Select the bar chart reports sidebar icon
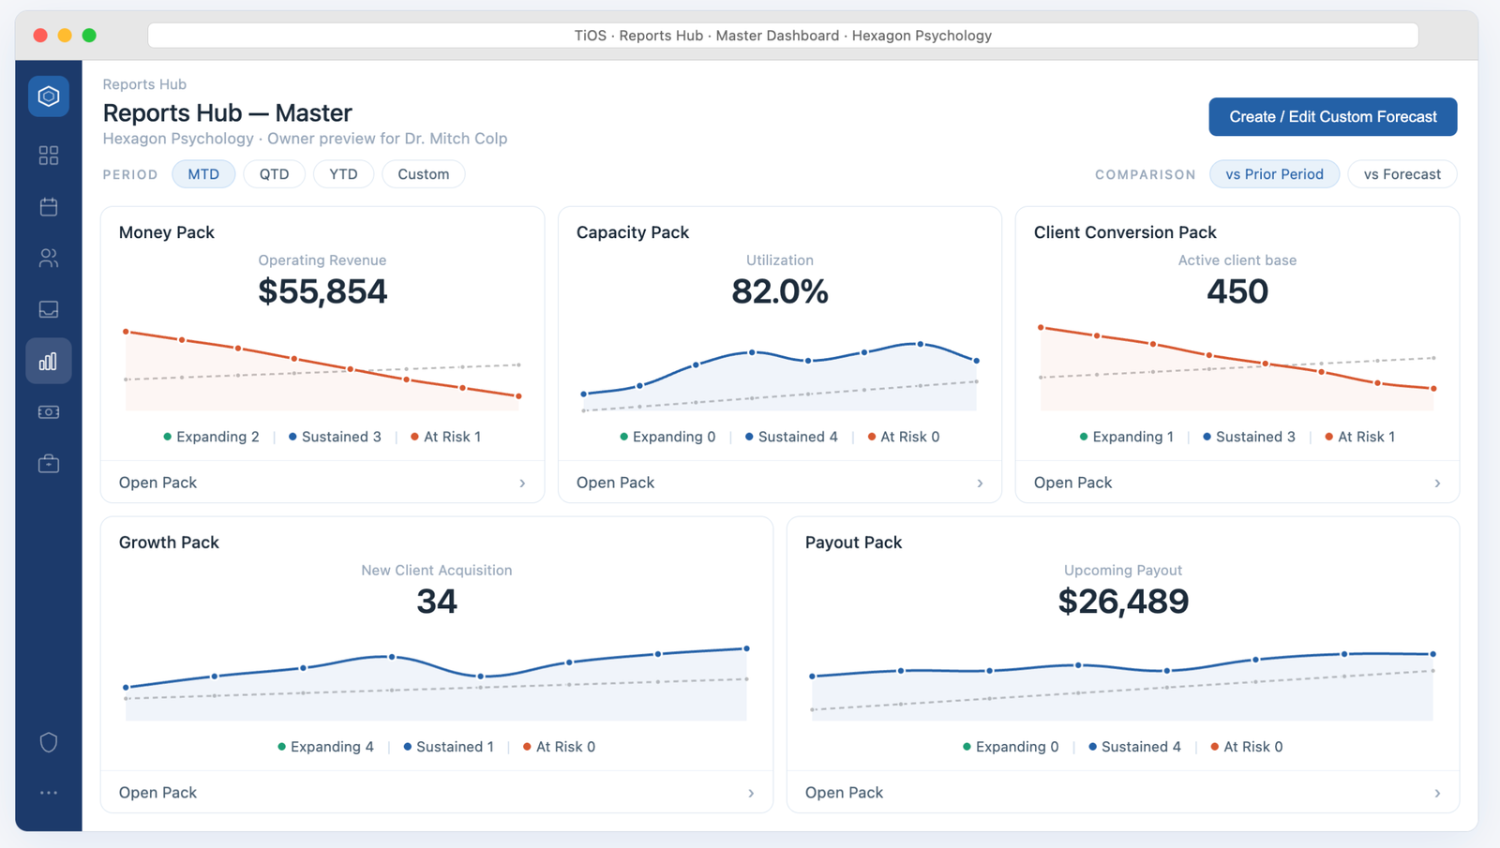This screenshot has height=848, width=1500. [49, 361]
